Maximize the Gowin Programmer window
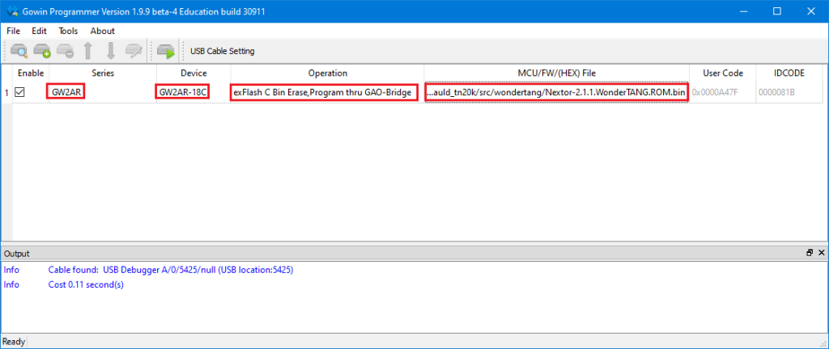This screenshot has width=829, height=349. (x=776, y=11)
